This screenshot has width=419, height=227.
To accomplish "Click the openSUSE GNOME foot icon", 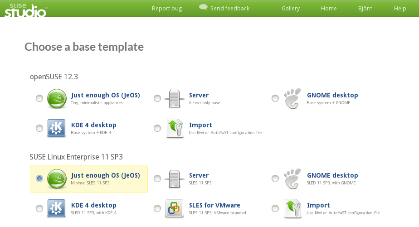I will pos(292,98).
